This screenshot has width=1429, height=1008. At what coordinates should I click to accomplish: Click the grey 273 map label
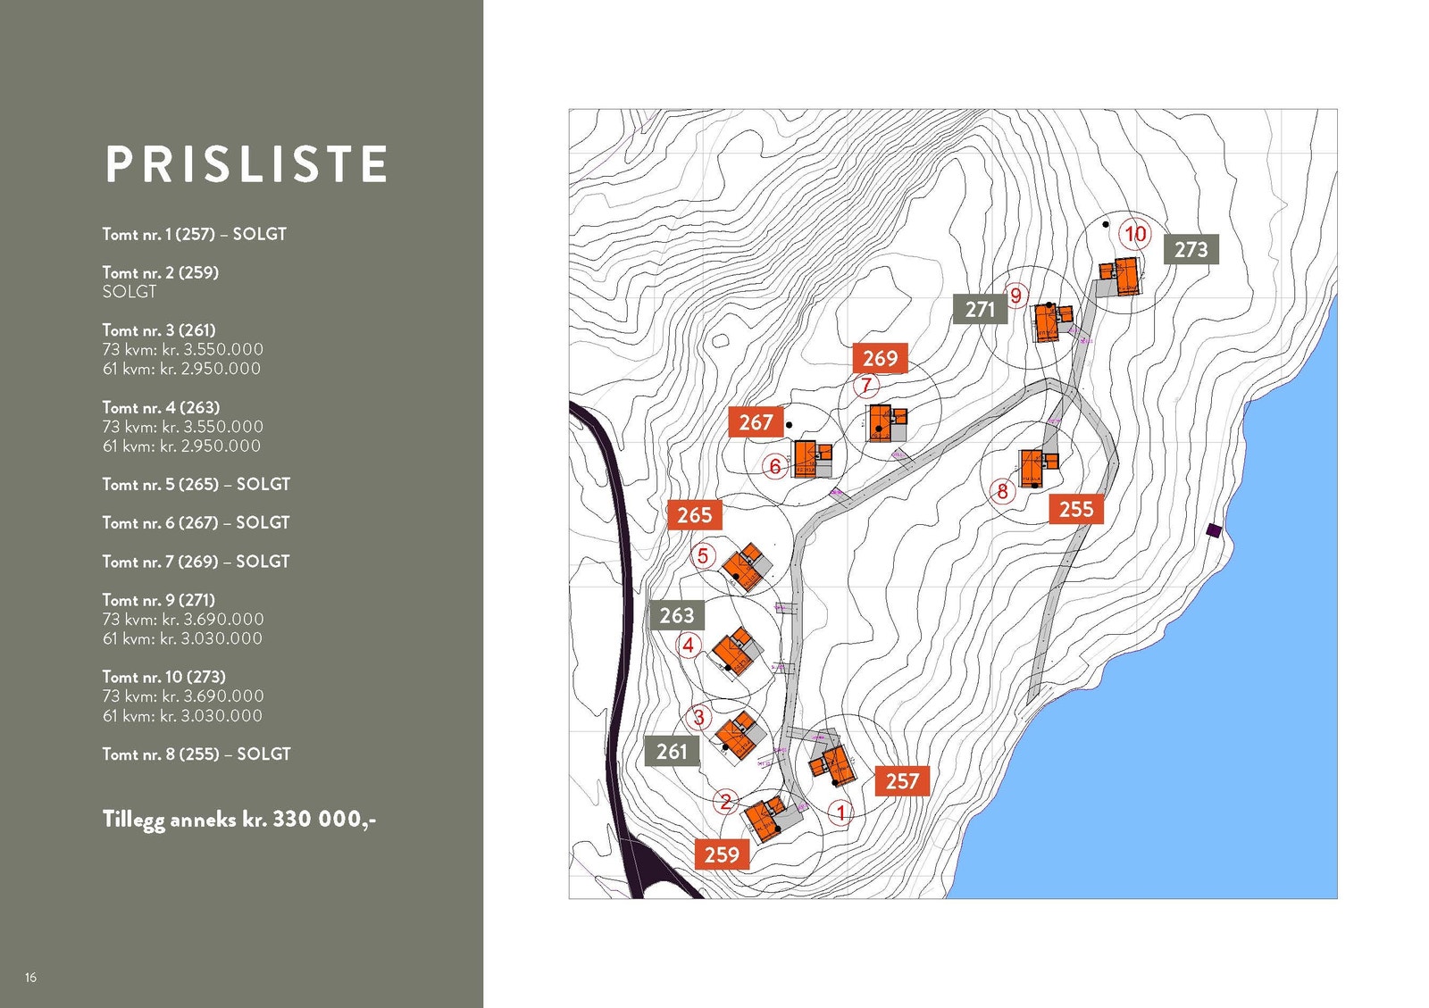[1191, 249]
